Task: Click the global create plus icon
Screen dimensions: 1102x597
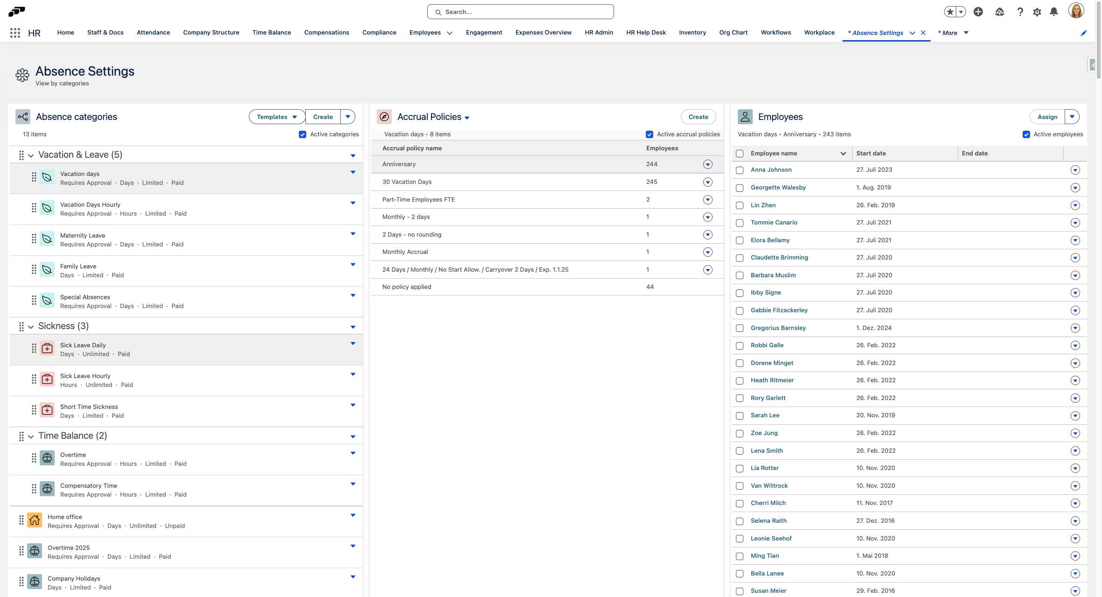Action: pyautogui.click(x=978, y=12)
